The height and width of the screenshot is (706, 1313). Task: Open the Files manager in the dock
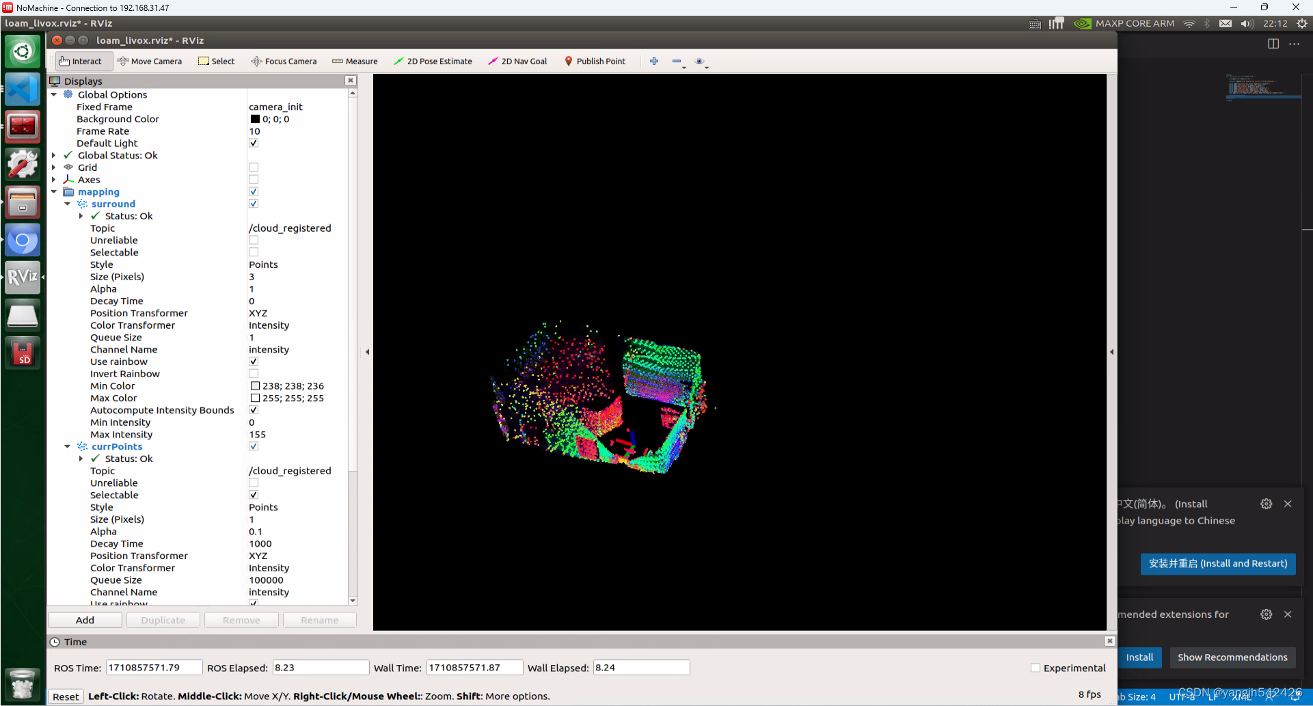tap(23, 202)
